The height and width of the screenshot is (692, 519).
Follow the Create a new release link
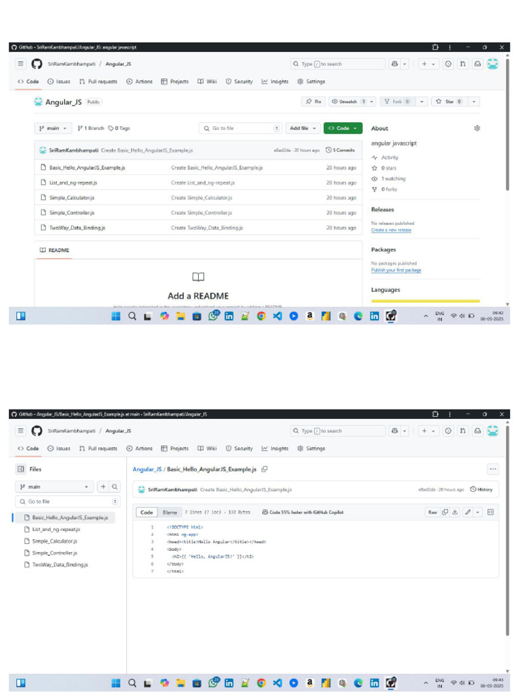(391, 230)
